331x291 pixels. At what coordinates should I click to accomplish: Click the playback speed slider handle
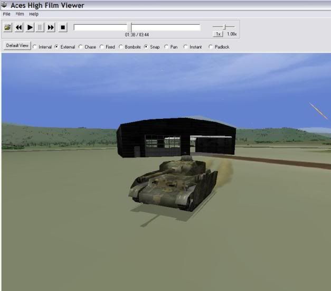225,26
